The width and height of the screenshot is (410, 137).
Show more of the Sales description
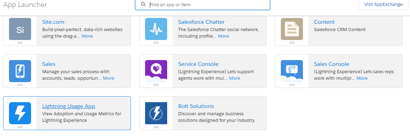[108, 78]
